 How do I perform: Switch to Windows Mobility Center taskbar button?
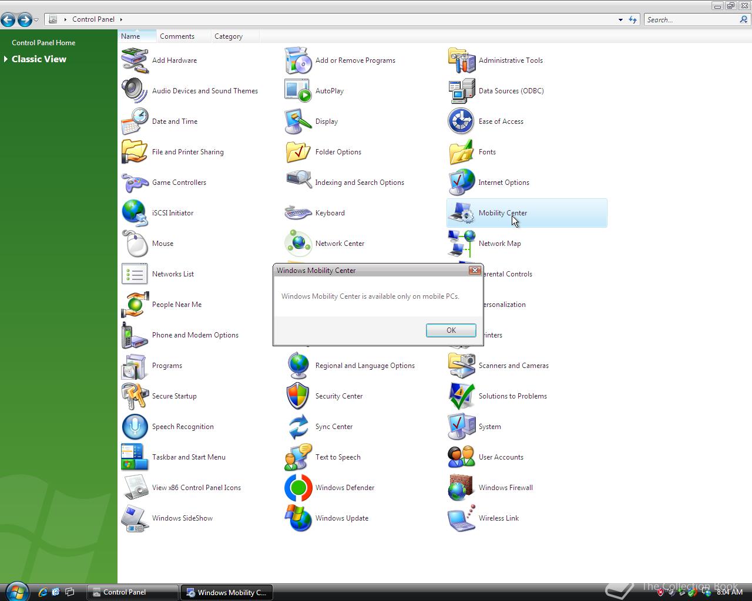pyautogui.click(x=226, y=592)
